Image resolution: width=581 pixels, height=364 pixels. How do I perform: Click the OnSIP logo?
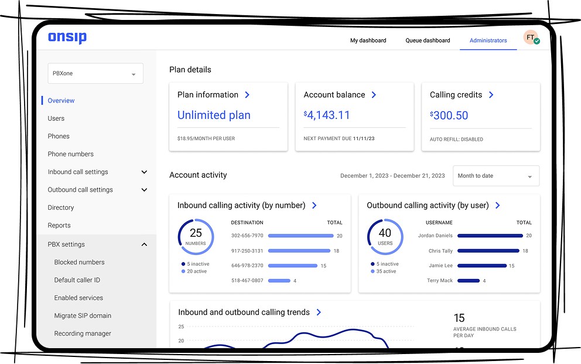67,38
